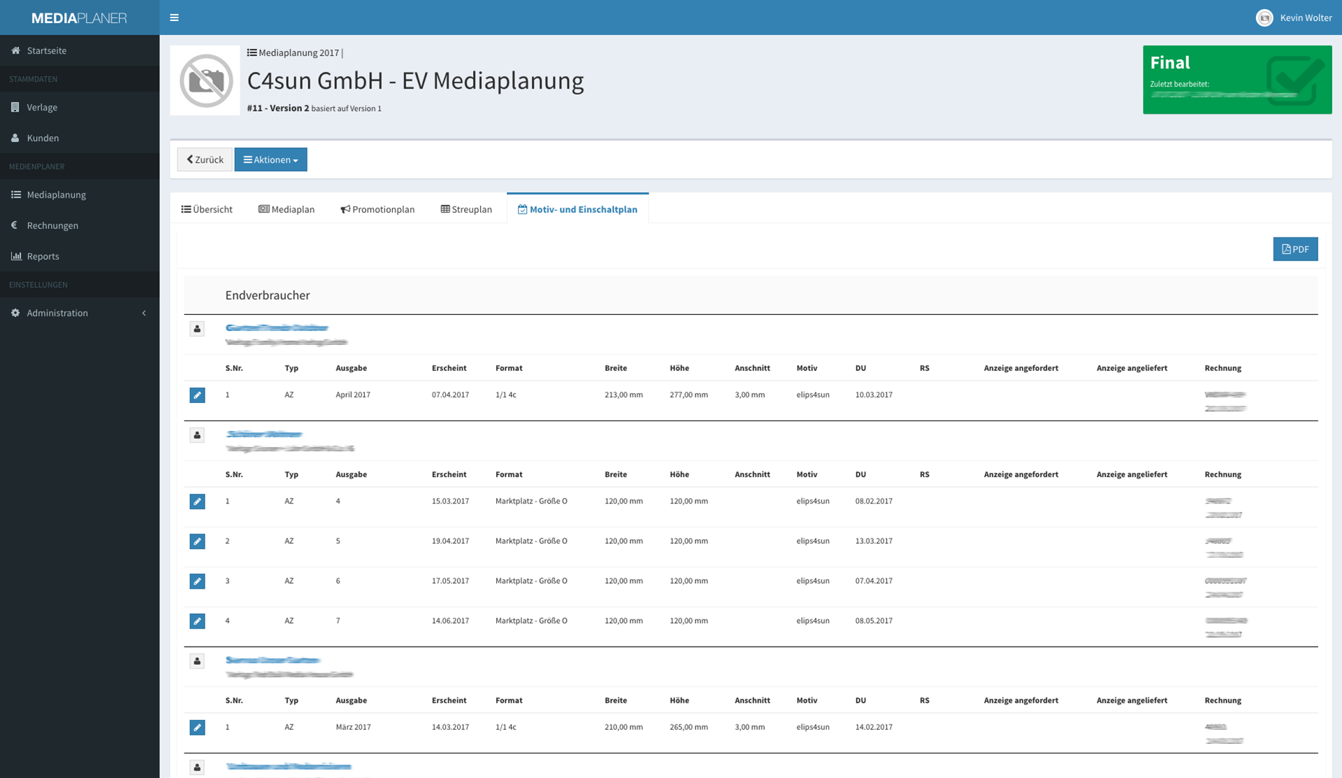Toggle the sidebar hamburger menu
Image resolution: width=1342 pixels, height=778 pixels.
point(174,17)
